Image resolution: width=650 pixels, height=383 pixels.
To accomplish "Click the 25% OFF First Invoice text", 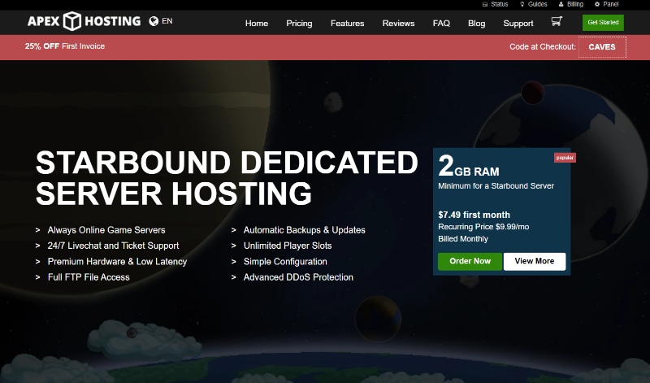I will (x=65, y=46).
